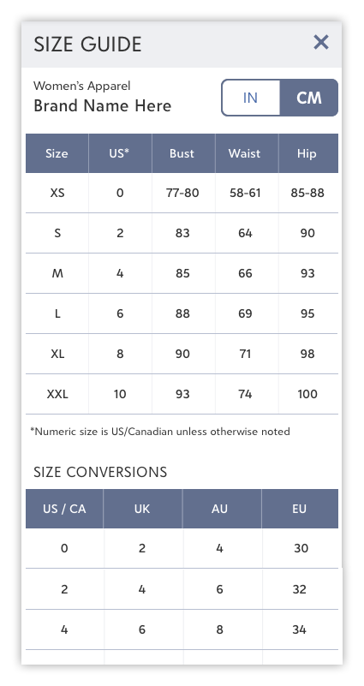
Task: Click the Size Conversions heading
Action: 100,472
